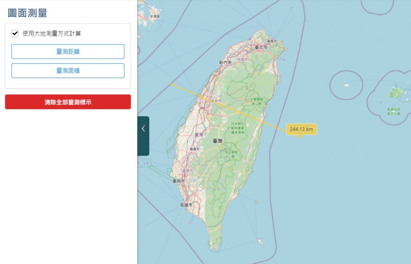This screenshot has width=411, height=264.
Task: Click the 玉山國家公園 map label
Action: click(x=231, y=154)
